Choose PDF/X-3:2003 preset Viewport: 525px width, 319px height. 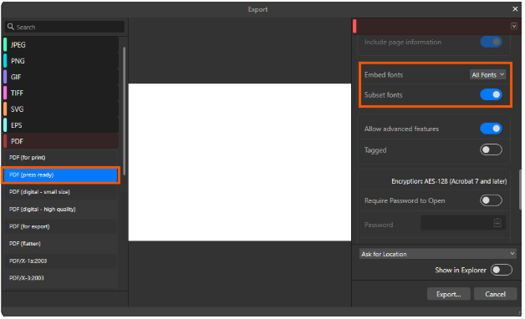(x=61, y=278)
